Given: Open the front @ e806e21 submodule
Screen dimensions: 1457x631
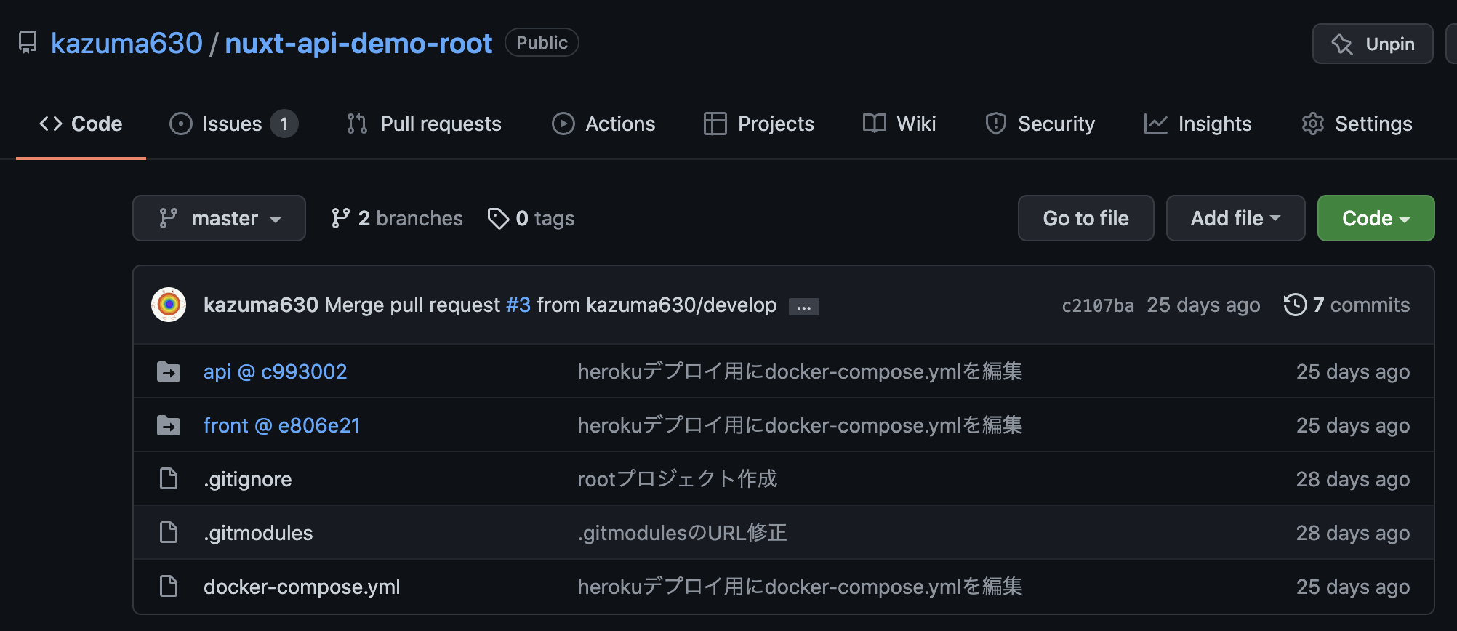Looking at the screenshot, I should click(282, 425).
